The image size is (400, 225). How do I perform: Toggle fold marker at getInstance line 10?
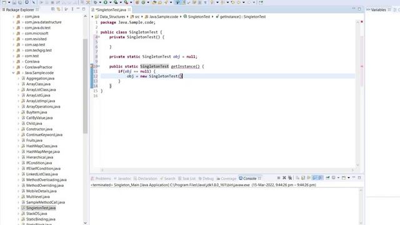point(99,66)
